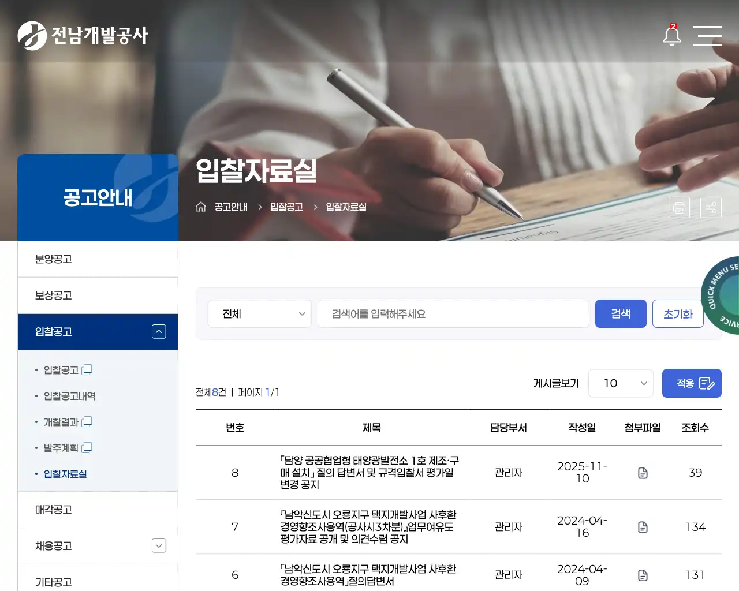Click the view count 39 cell
This screenshot has height=591, width=739.
coord(695,473)
